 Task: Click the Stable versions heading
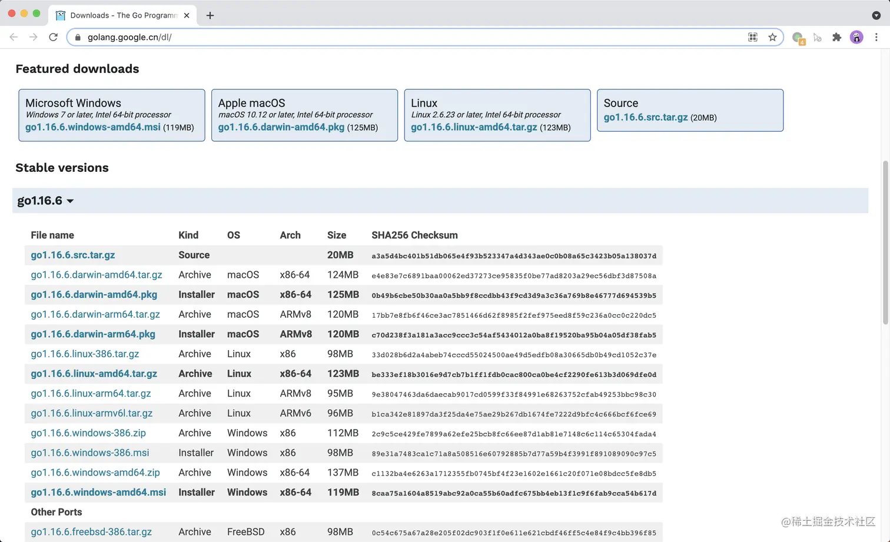click(x=62, y=168)
